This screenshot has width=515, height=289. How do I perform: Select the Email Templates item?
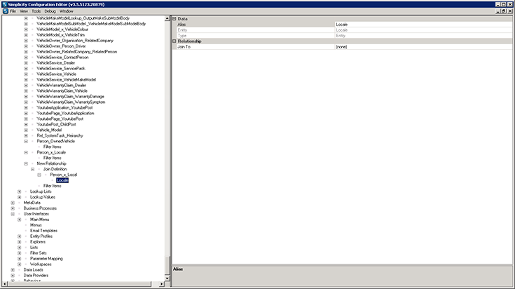coord(43,231)
